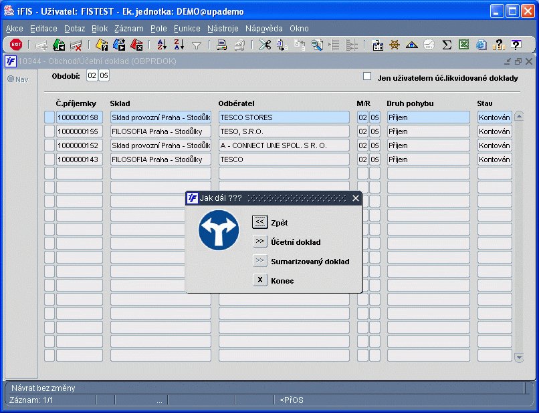Open the Záznam menu
The width and height of the screenshot is (539, 413).
(x=128, y=29)
